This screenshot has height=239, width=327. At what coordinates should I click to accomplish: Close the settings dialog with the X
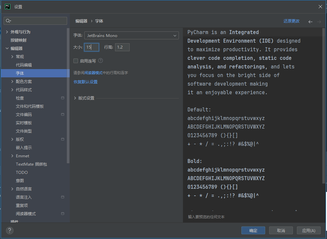(320, 7)
